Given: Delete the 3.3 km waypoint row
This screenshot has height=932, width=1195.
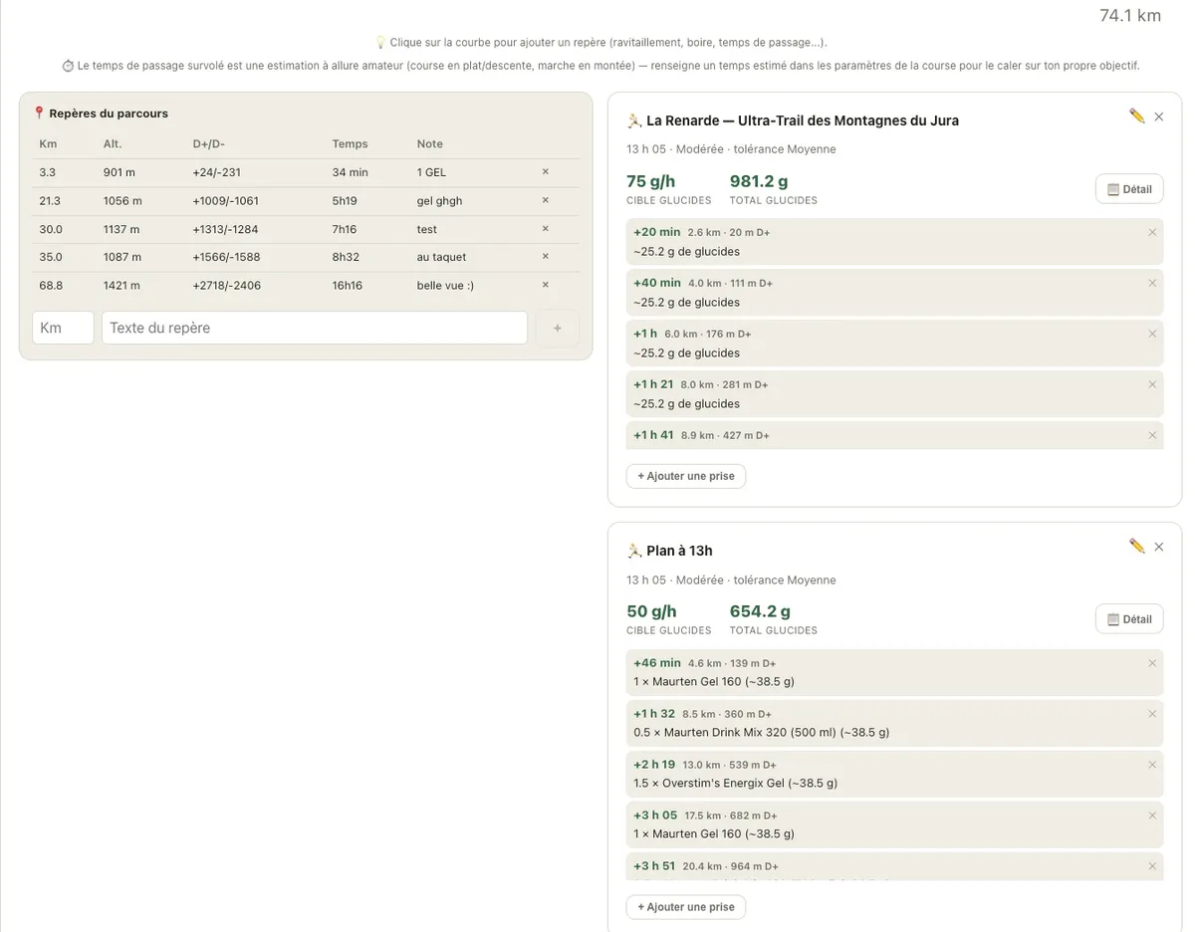Looking at the screenshot, I should (x=545, y=172).
